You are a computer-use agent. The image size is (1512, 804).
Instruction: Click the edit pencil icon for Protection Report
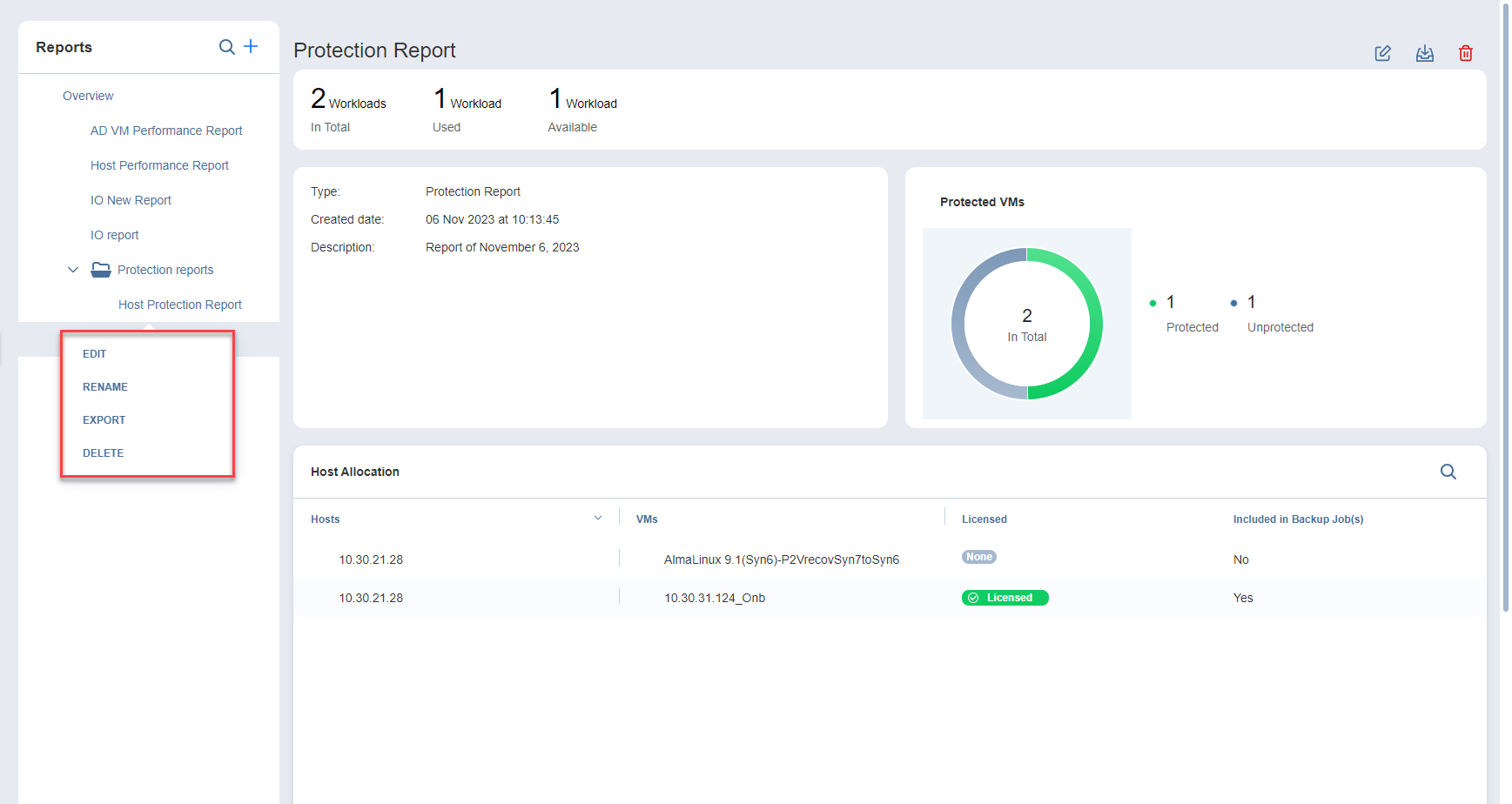point(1382,54)
